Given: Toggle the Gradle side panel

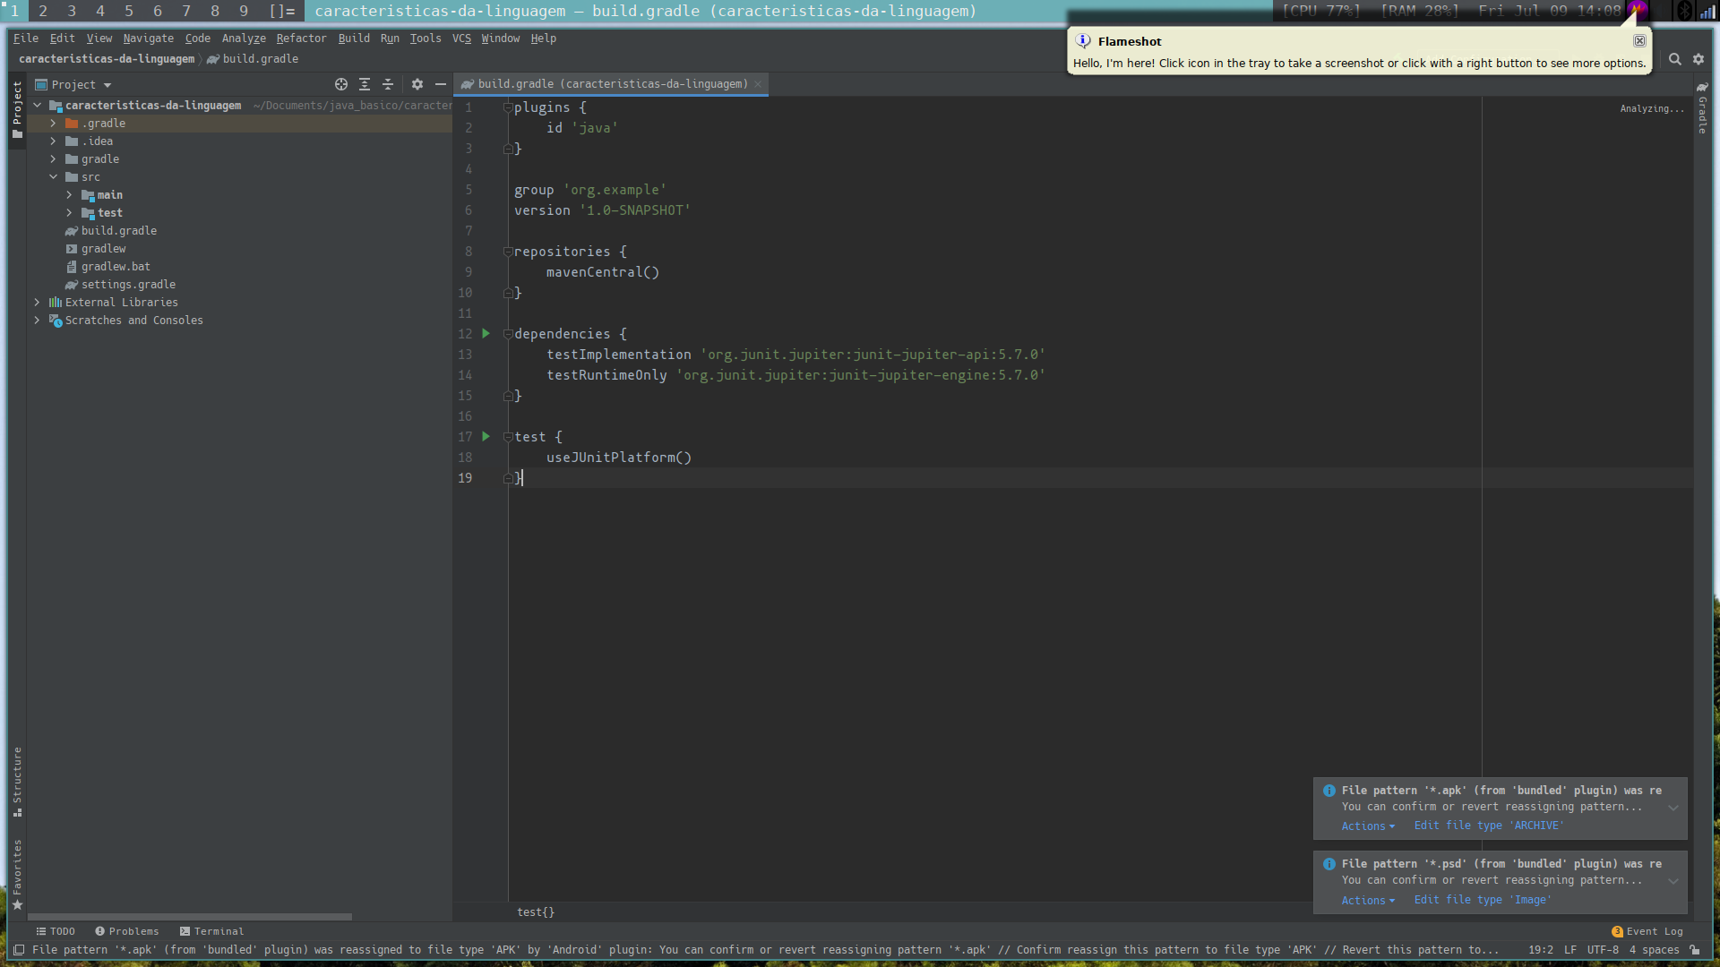Looking at the screenshot, I should (1702, 107).
